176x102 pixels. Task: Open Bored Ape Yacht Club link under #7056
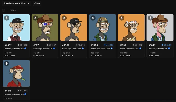[100, 49]
